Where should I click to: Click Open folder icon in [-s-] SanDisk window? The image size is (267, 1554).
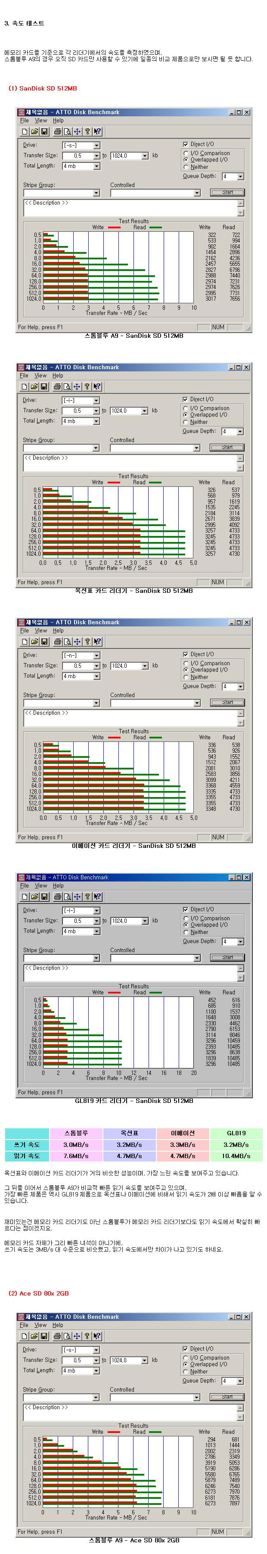pos(34,131)
